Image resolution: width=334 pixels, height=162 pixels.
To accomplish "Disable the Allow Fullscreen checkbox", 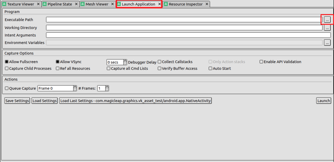I will click(x=7, y=62).
